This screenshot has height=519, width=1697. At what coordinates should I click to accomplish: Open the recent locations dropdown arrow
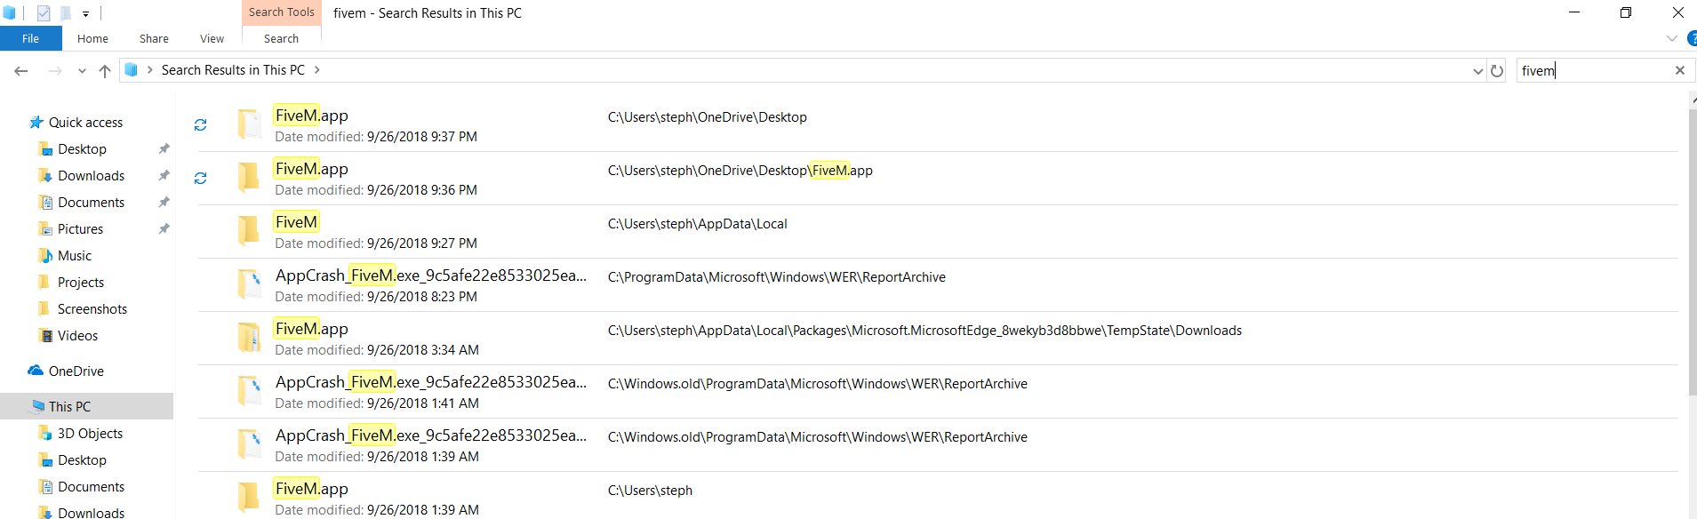[x=82, y=71]
